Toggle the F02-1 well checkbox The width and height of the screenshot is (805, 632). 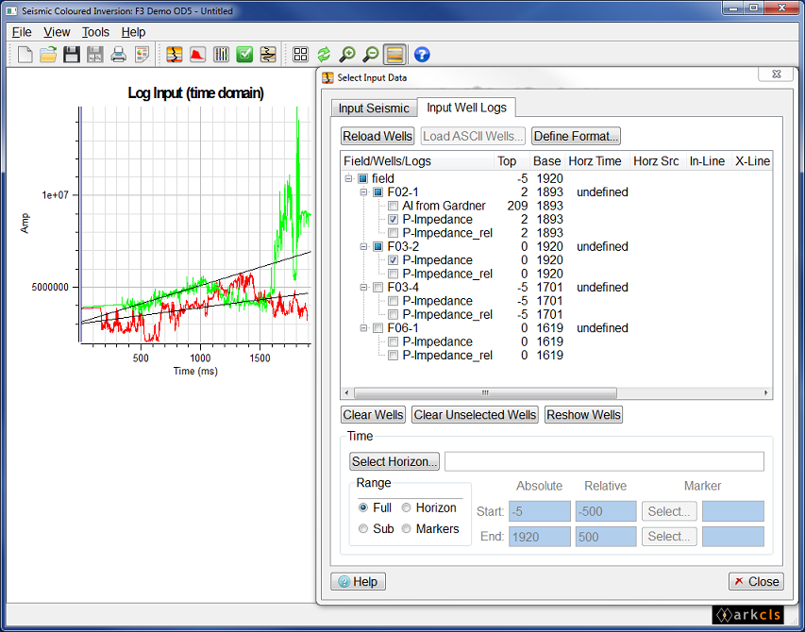[x=377, y=192]
